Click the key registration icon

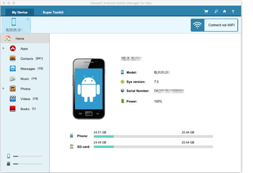pos(216,11)
